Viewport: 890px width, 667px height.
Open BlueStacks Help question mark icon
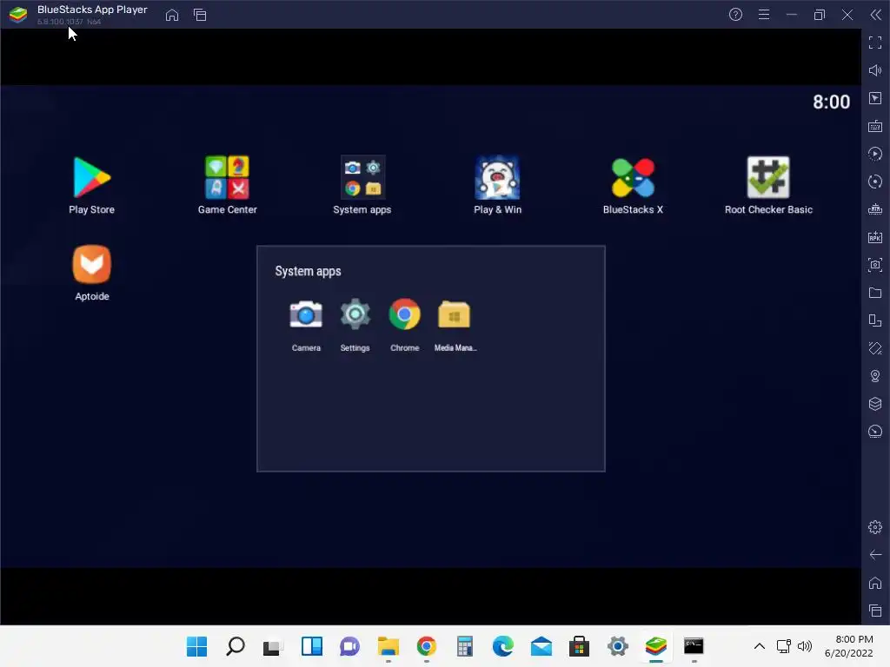pos(735,15)
